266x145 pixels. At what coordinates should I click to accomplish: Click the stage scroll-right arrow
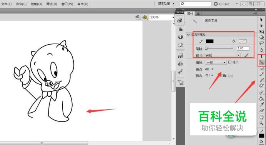click(x=169, y=143)
